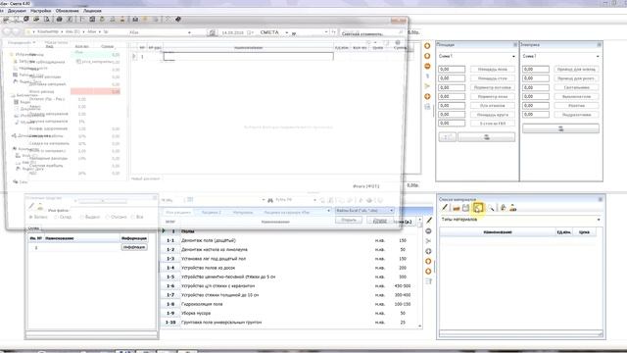Click the name input cell in estimate row 1
This screenshot has height=353, width=627.
pos(248,57)
